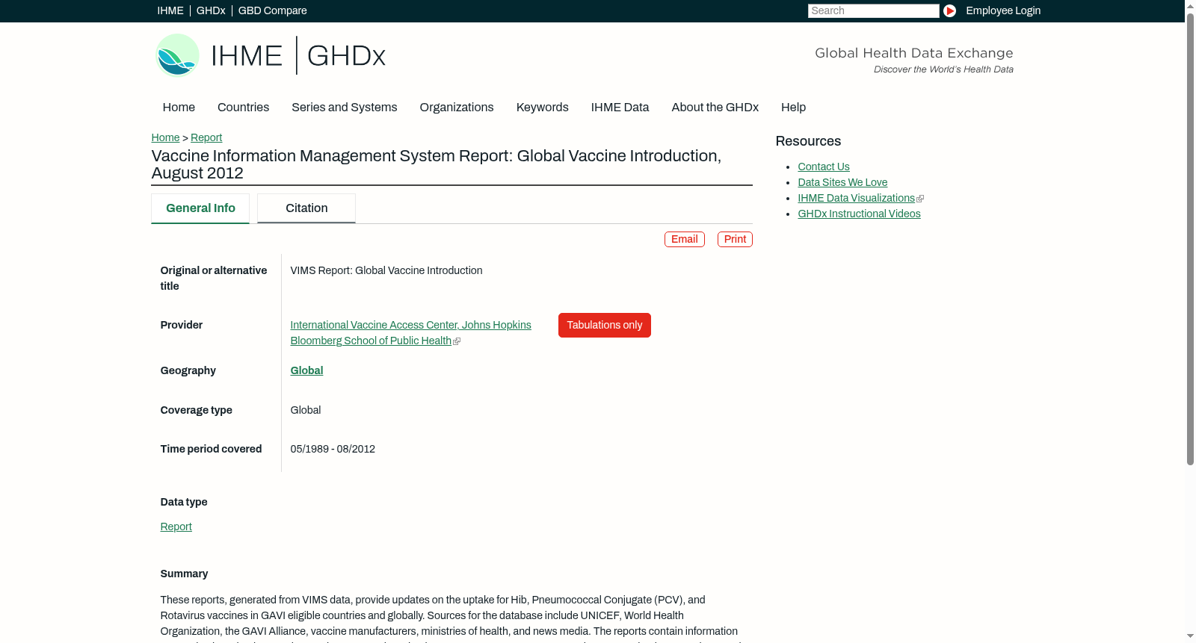Image resolution: width=1196 pixels, height=643 pixels.
Task: Open the Organizations menu item
Action: 457,108
